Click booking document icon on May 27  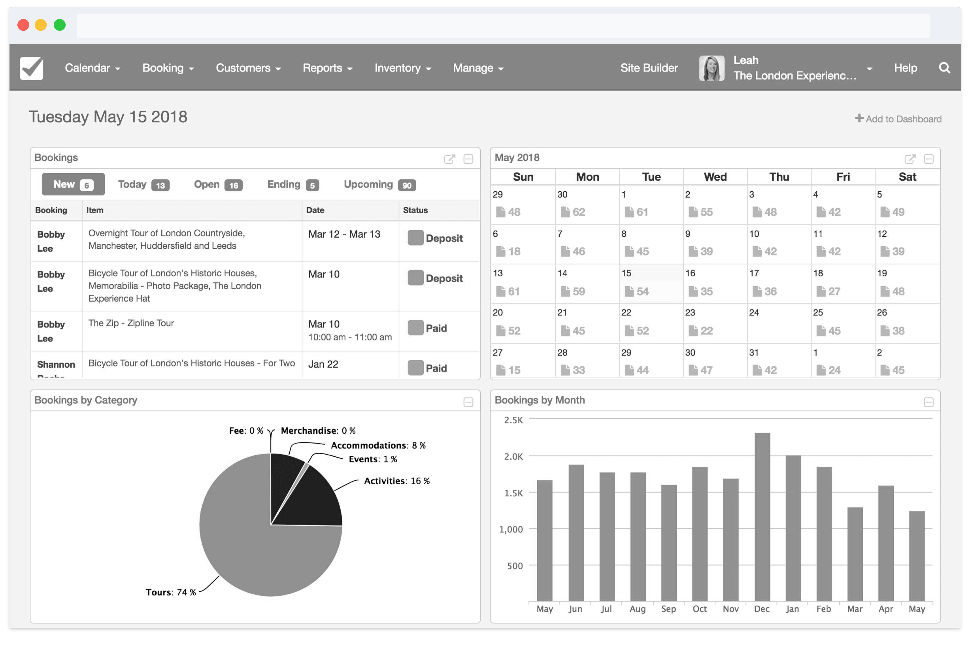[500, 370]
